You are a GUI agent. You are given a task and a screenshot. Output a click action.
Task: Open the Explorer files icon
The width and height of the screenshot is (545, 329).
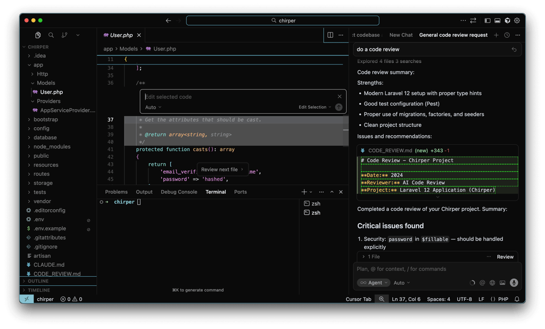point(38,35)
